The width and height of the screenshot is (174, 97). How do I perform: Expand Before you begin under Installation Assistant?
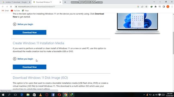[23, 24]
